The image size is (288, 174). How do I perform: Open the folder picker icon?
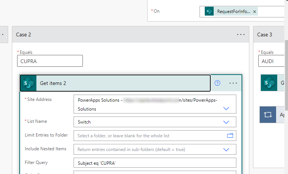pos(230,136)
